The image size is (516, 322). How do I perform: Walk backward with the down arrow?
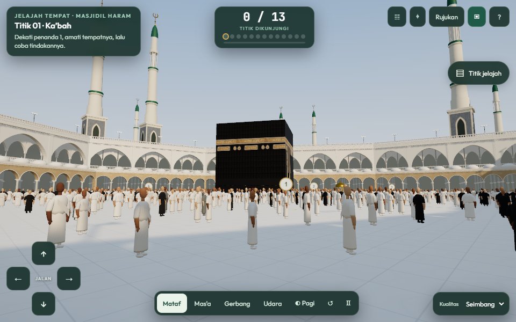coord(44,304)
